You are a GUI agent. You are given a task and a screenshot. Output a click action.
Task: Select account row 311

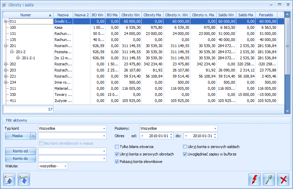point(143,88)
